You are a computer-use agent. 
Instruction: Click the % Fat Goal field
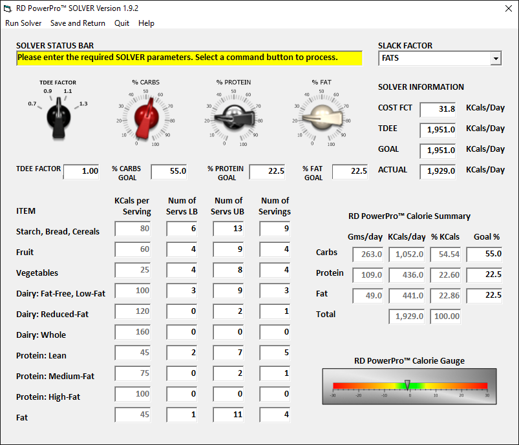click(x=350, y=171)
